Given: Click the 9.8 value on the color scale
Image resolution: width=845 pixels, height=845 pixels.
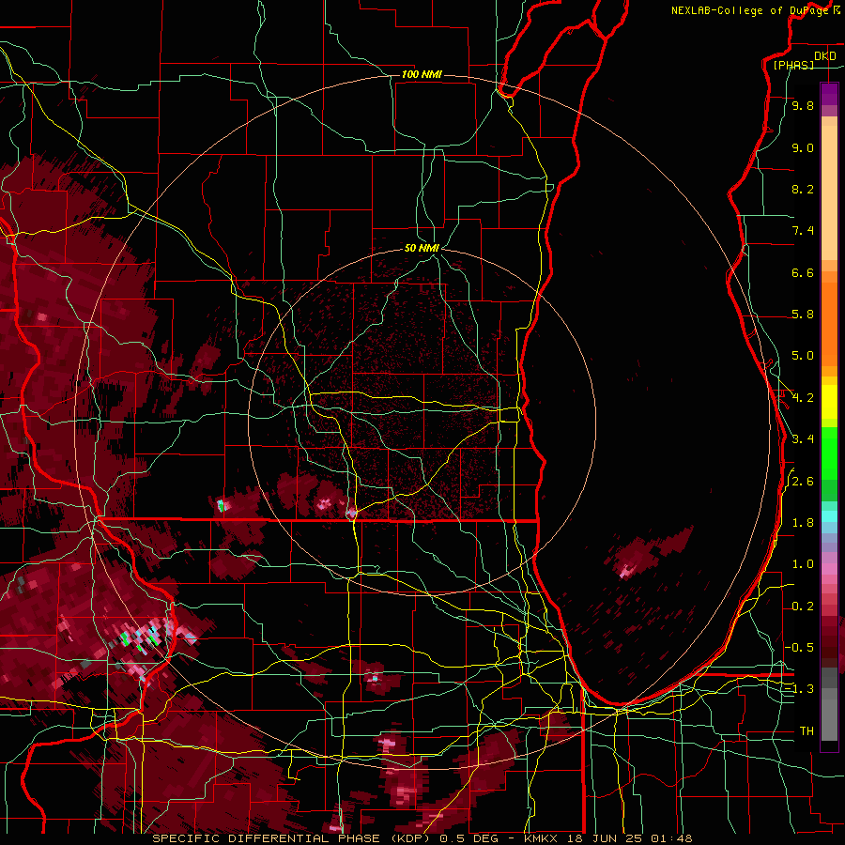Looking at the screenshot, I should click(803, 105).
